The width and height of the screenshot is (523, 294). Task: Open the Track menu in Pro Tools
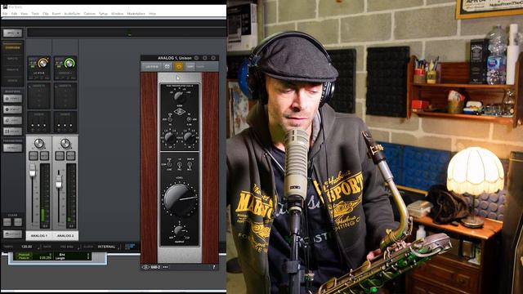35,14
